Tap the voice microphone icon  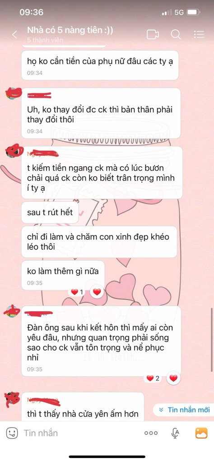pos(175,433)
